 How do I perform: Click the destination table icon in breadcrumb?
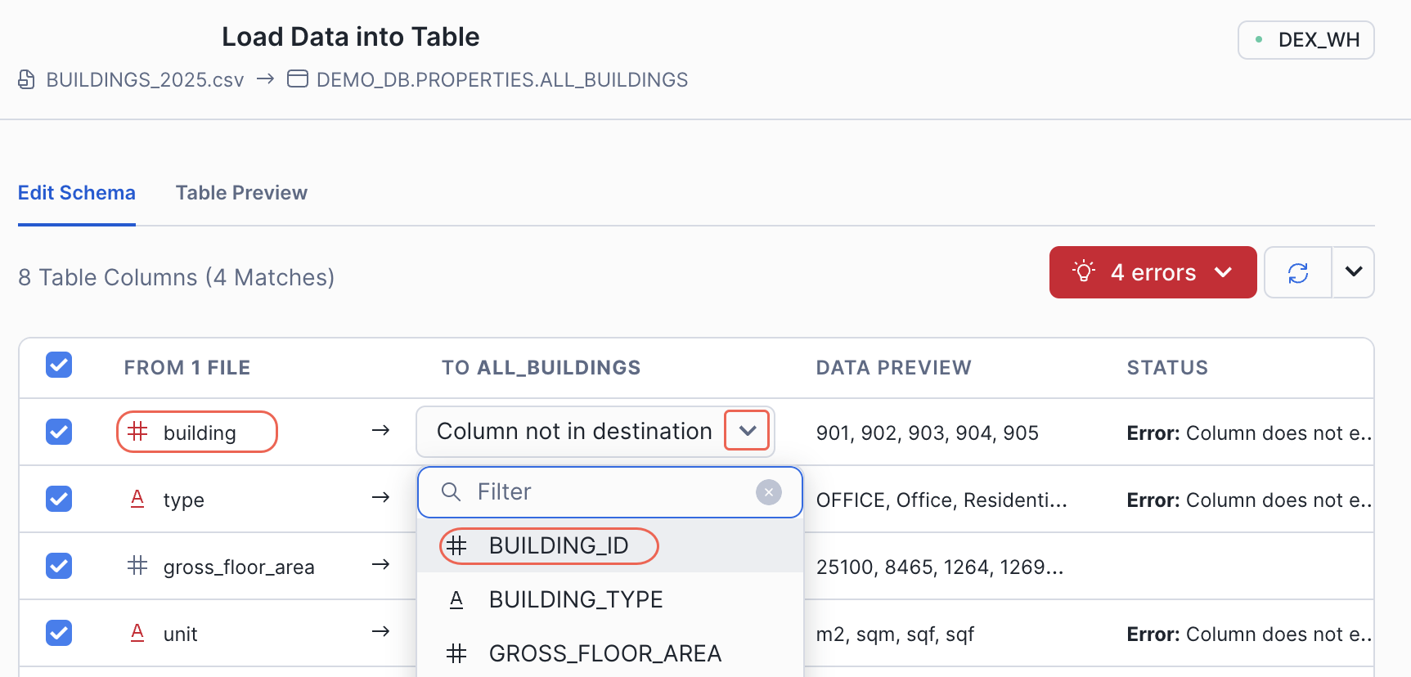298,79
